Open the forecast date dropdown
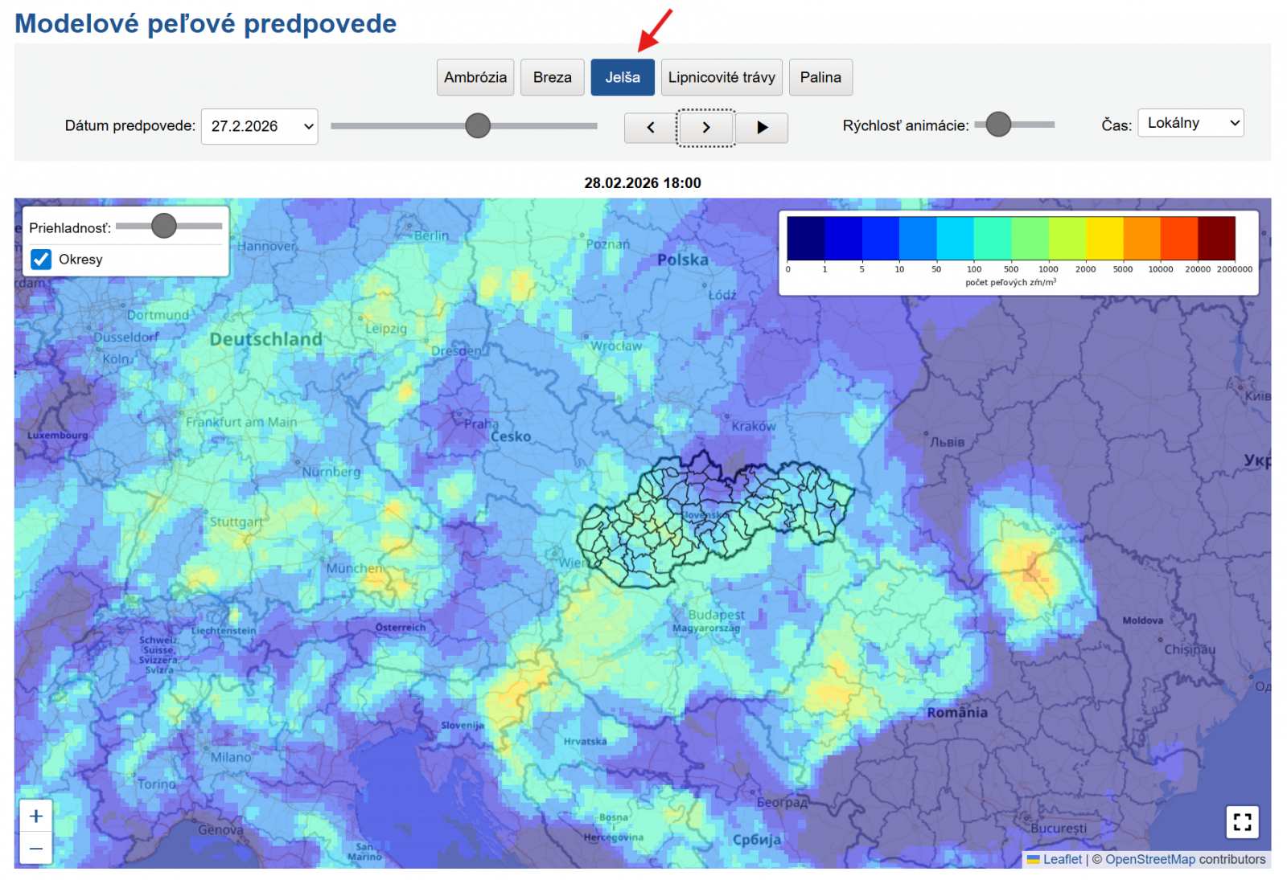This screenshot has width=1287, height=880. [x=259, y=126]
